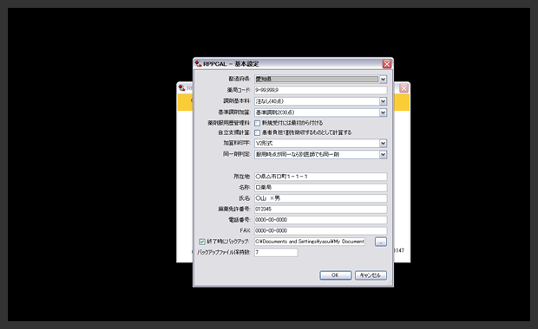Click the RPPCAL title bar icon
The image size is (538, 329).
pyautogui.click(x=199, y=64)
